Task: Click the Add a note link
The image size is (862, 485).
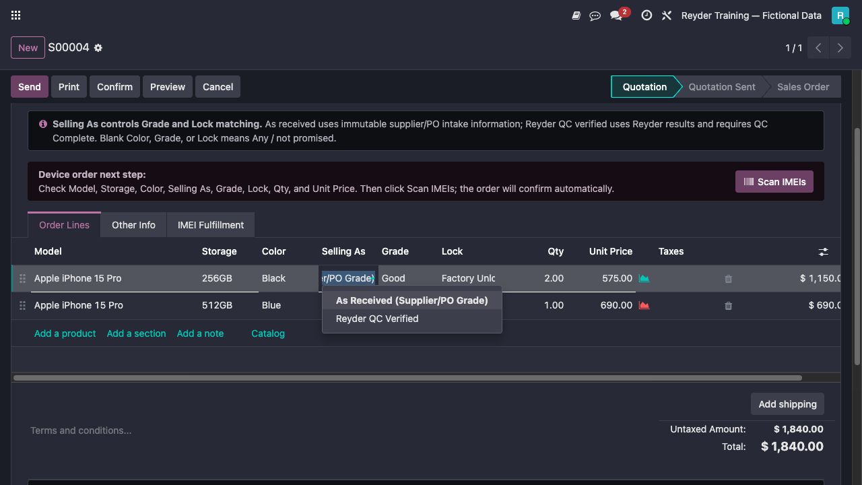Action: (x=200, y=333)
